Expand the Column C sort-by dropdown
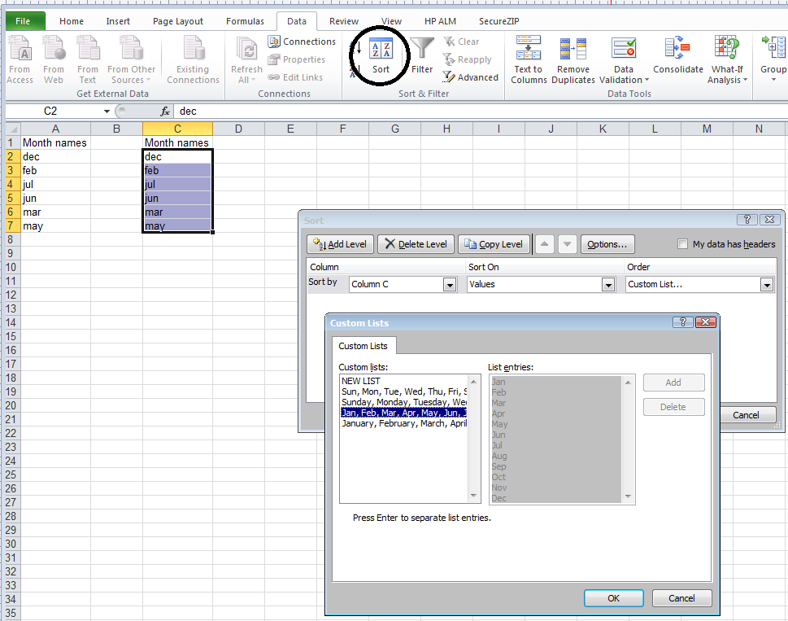788x621 pixels. pos(450,285)
